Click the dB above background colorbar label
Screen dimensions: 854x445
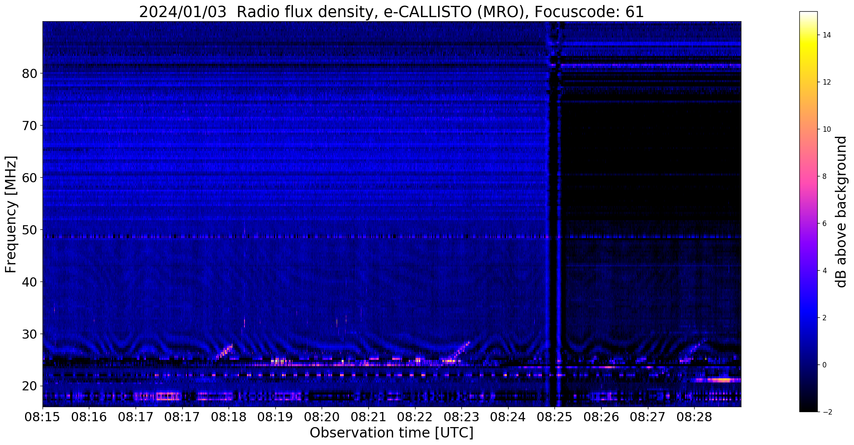coord(841,211)
